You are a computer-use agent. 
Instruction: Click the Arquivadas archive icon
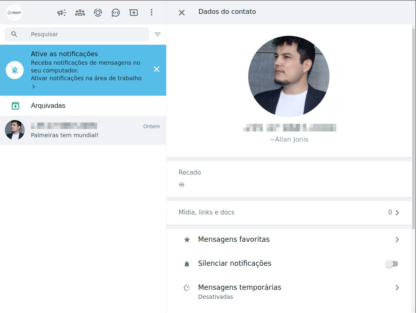pyautogui.click(x=15, y=106)
